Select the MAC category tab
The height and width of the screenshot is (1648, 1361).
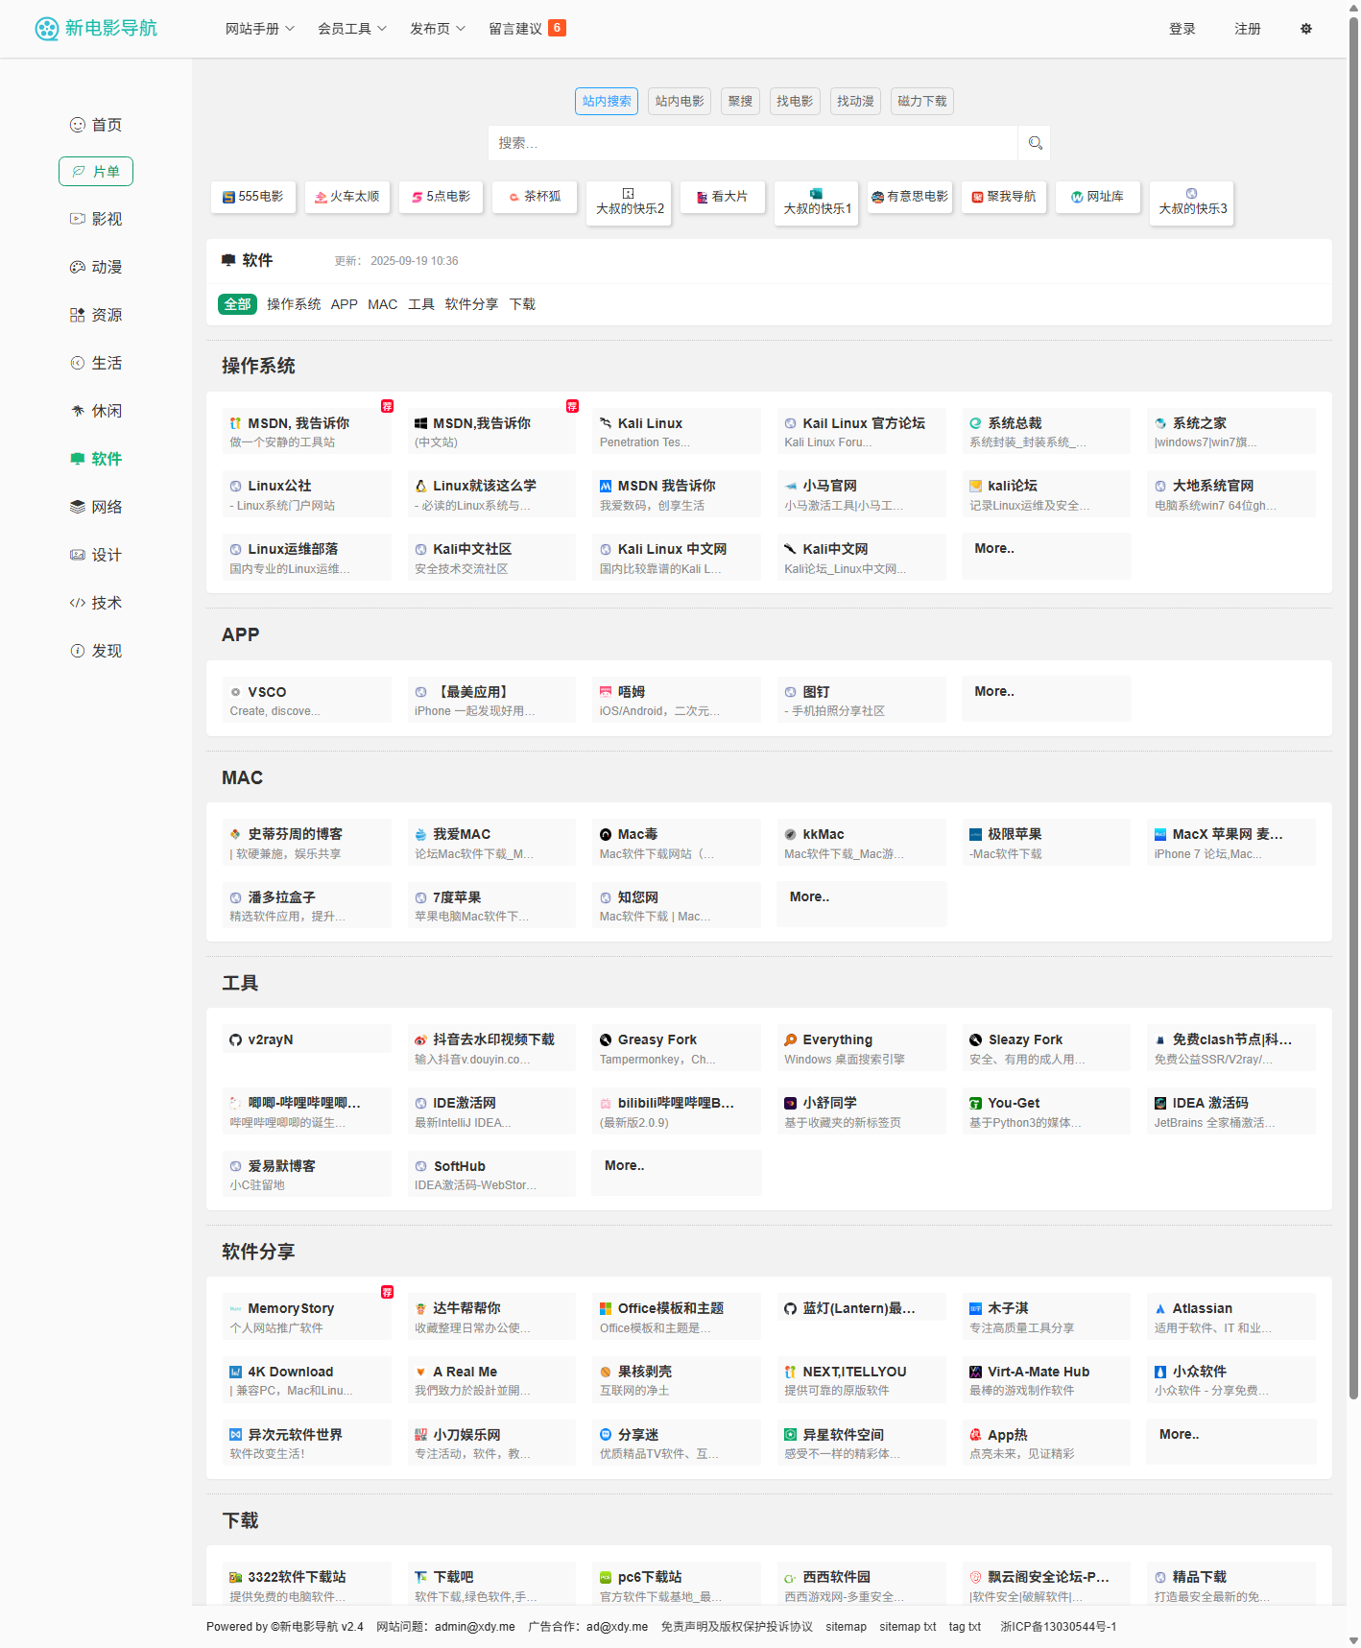coord(382,304)
